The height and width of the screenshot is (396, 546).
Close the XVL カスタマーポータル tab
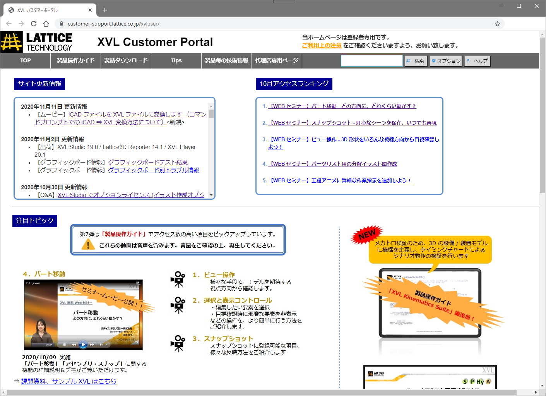[90, 10]
